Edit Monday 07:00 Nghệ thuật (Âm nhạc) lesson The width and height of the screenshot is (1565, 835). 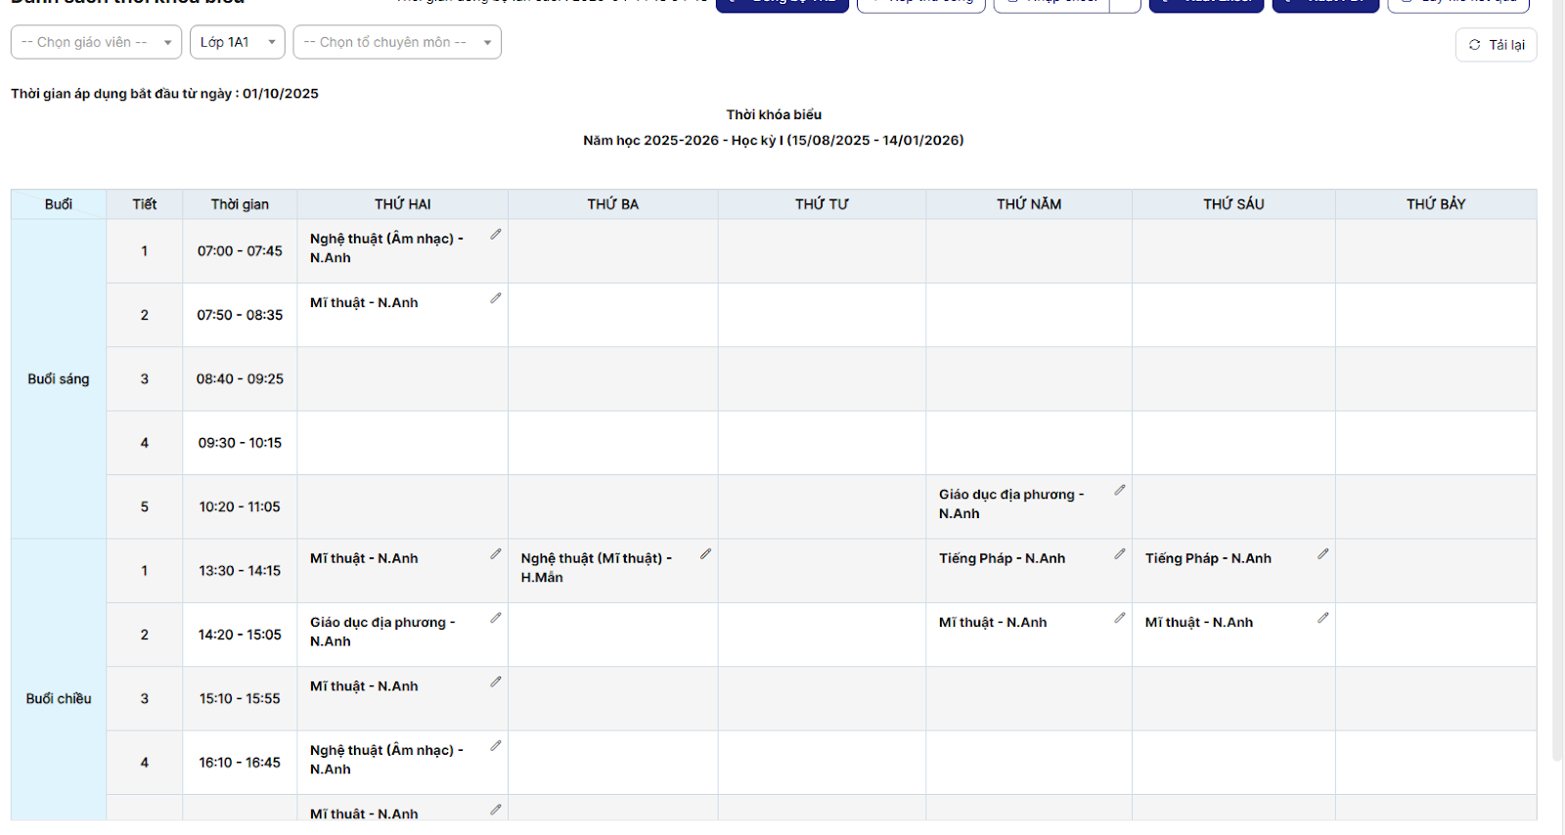496,235
